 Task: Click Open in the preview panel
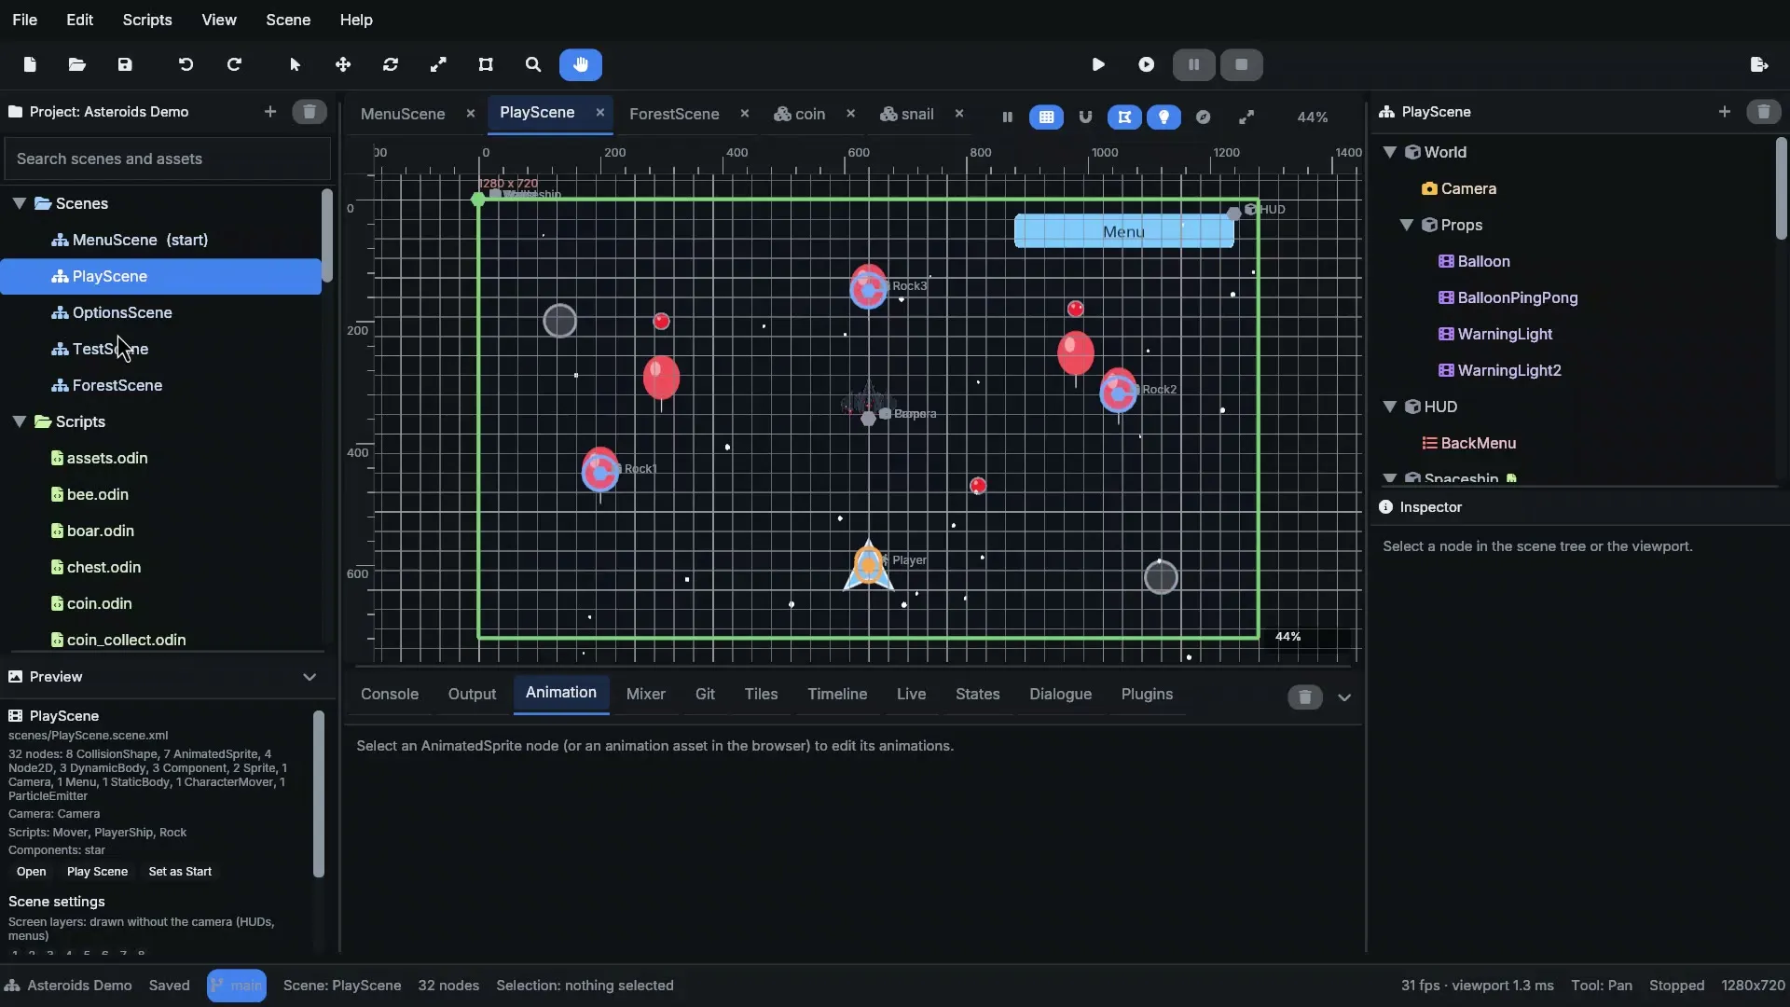coord(32,872)
